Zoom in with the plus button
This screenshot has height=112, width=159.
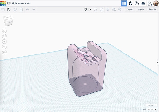tap(5, 41)
